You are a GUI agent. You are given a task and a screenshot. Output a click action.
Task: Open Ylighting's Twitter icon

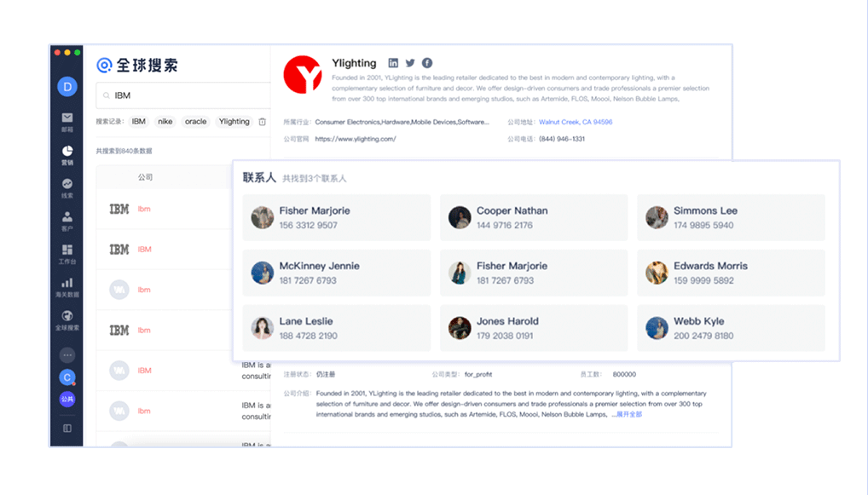point(410,63)
